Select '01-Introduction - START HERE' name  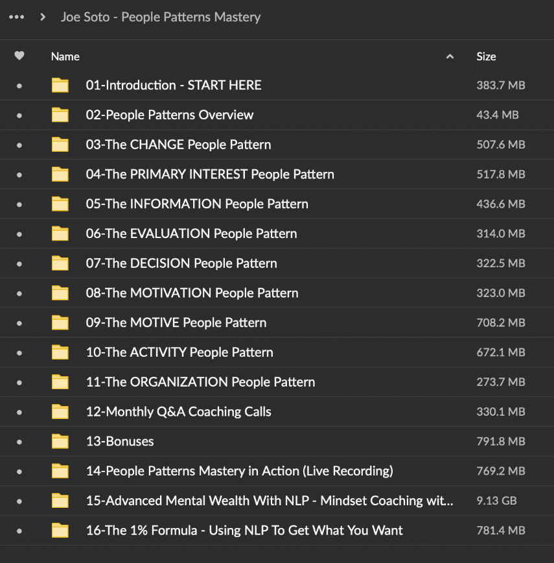[x=174, y=85]
